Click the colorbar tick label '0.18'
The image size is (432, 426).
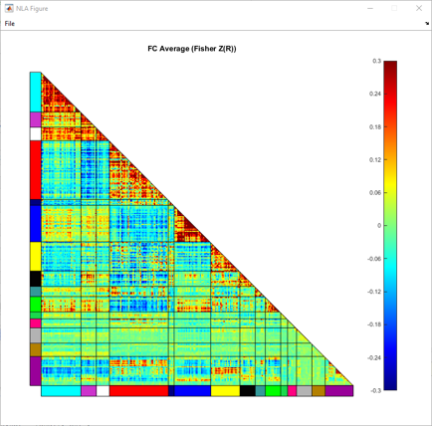point(375,127)
